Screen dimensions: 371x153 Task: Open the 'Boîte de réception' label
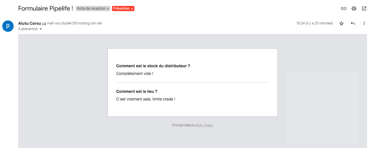click(91, 9)
